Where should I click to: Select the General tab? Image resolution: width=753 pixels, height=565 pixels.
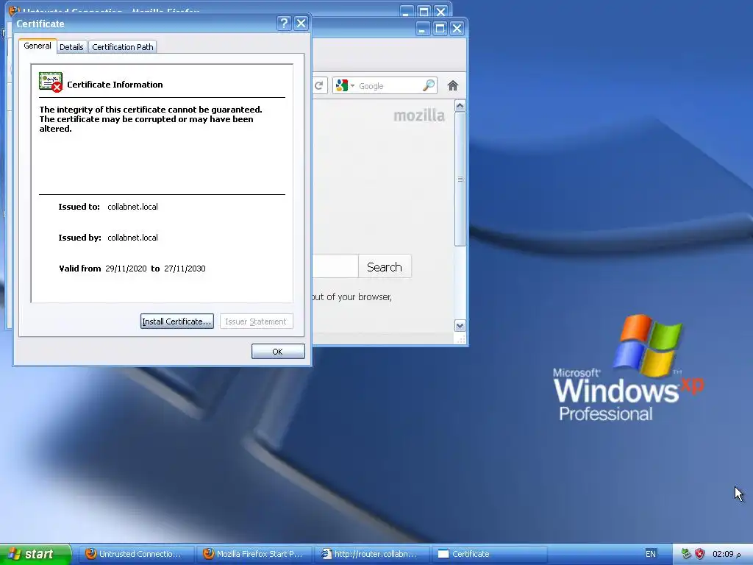(x=38, y=46)
